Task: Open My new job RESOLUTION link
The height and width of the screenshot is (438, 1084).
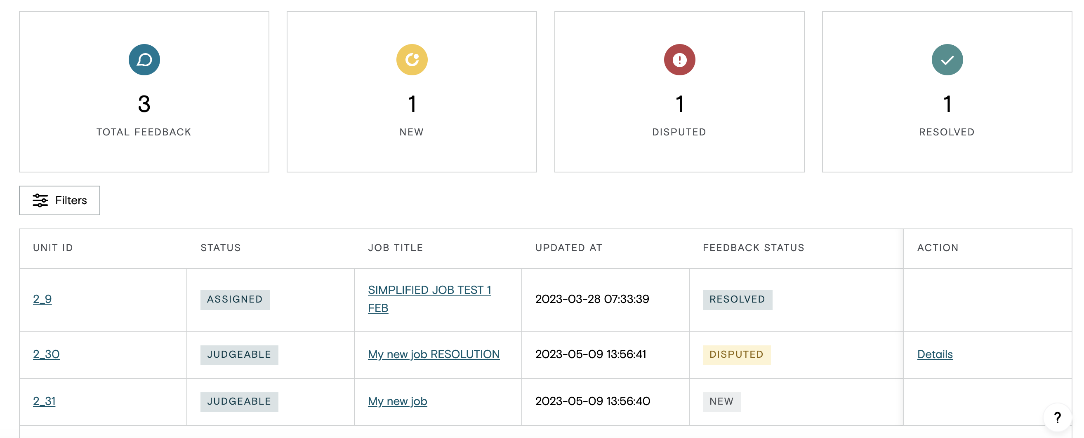Action: pos(434,354)
